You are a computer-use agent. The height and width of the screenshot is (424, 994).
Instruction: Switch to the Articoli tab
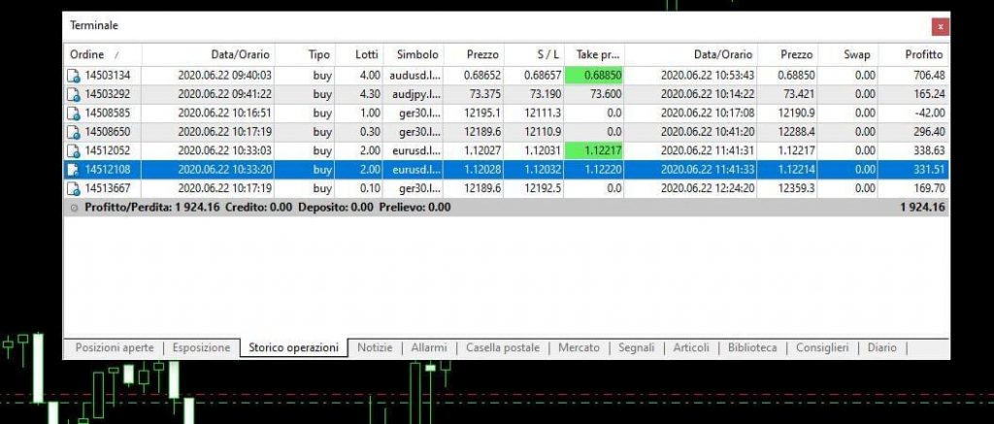point(691,348)
